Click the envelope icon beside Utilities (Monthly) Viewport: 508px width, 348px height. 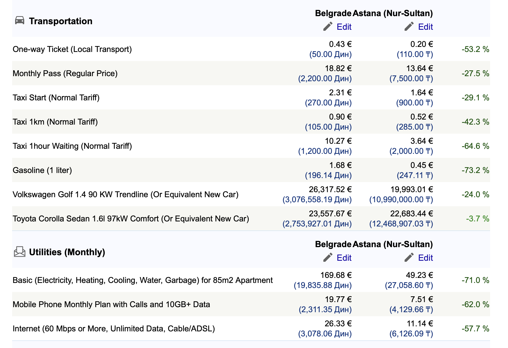tap(20, 252)
